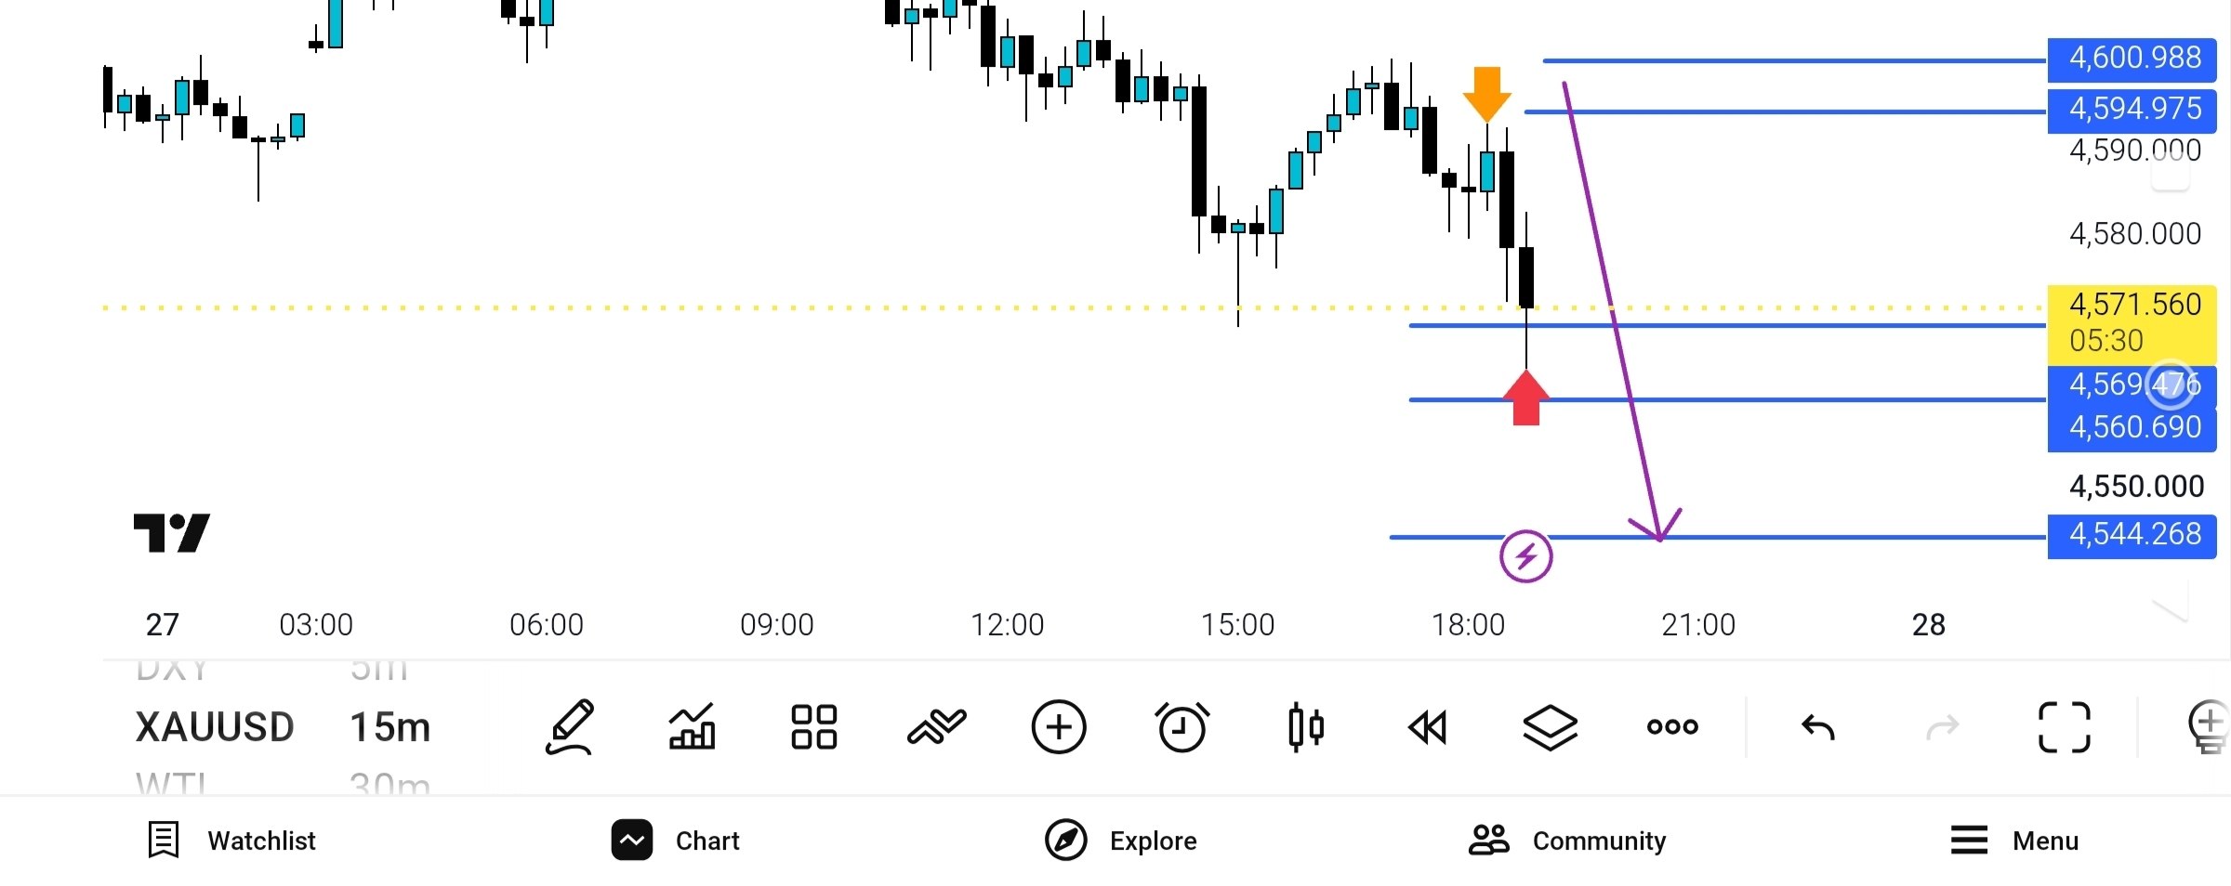Open the drawing tools pencil icon
2231x886 pixels.
569,727
